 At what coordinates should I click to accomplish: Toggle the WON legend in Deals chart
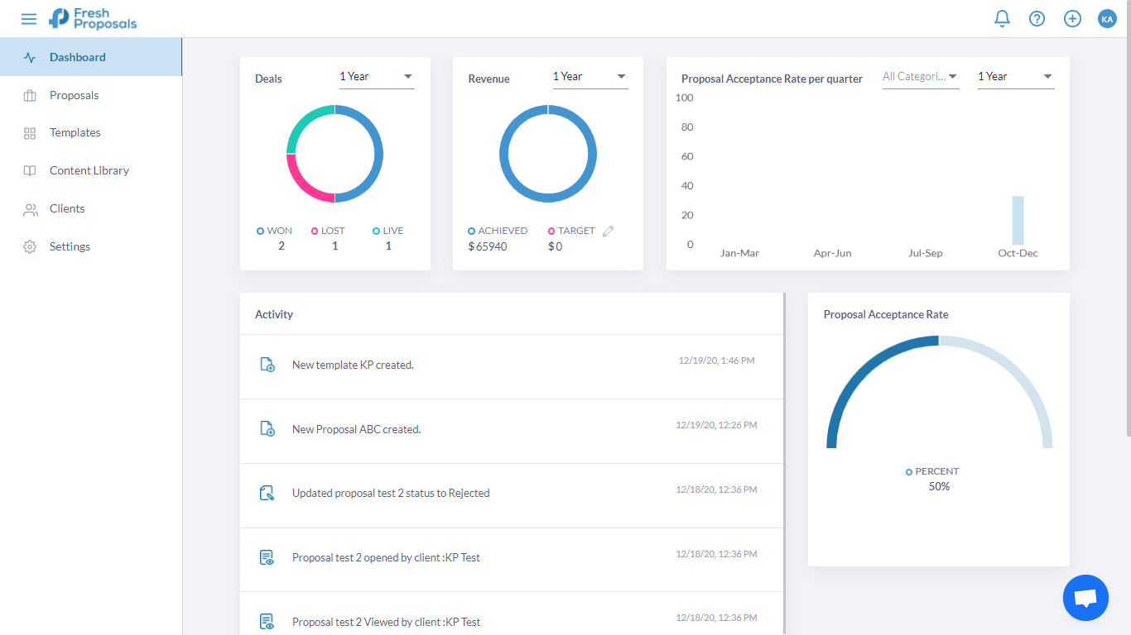click(275, 231)
